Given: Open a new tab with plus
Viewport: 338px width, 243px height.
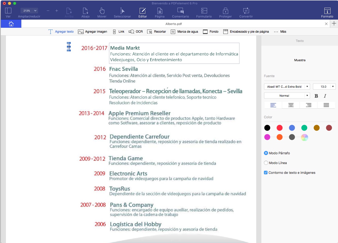Looking at the screenshot, I should (x=334, y=23).
